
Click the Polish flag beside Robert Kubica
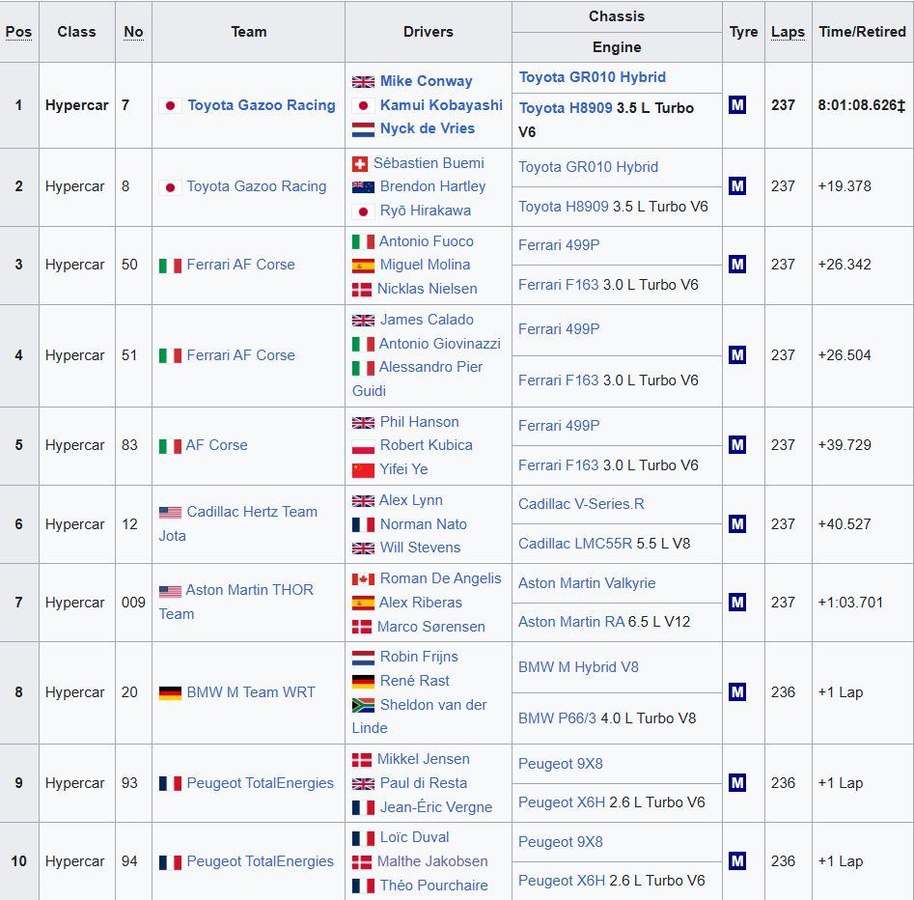coord(363,446)
